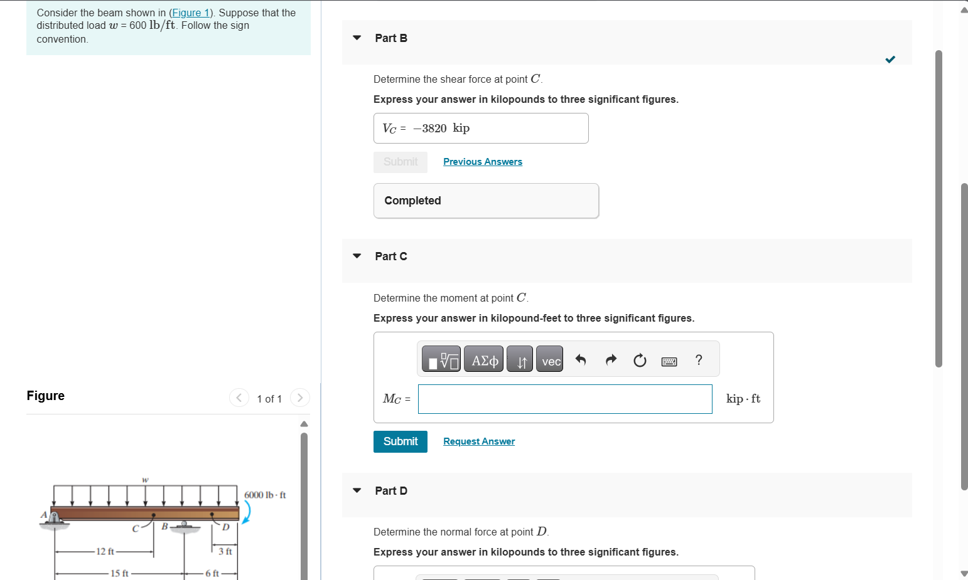Open the Greek symbols ΑΣΦ menu

(483, 359)
